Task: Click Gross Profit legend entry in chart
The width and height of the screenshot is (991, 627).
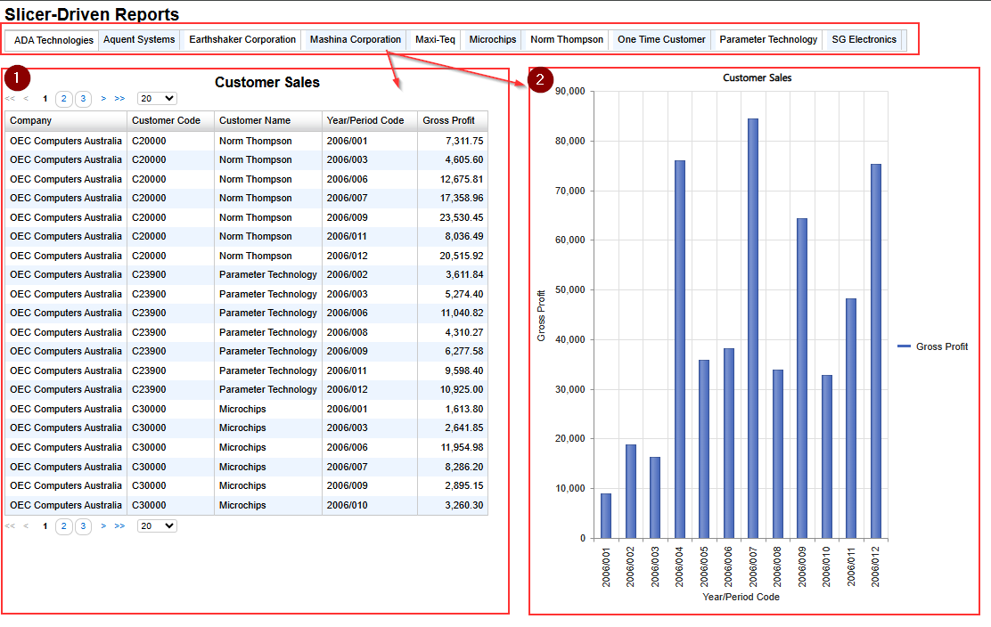Action: [x=933, y=346]
